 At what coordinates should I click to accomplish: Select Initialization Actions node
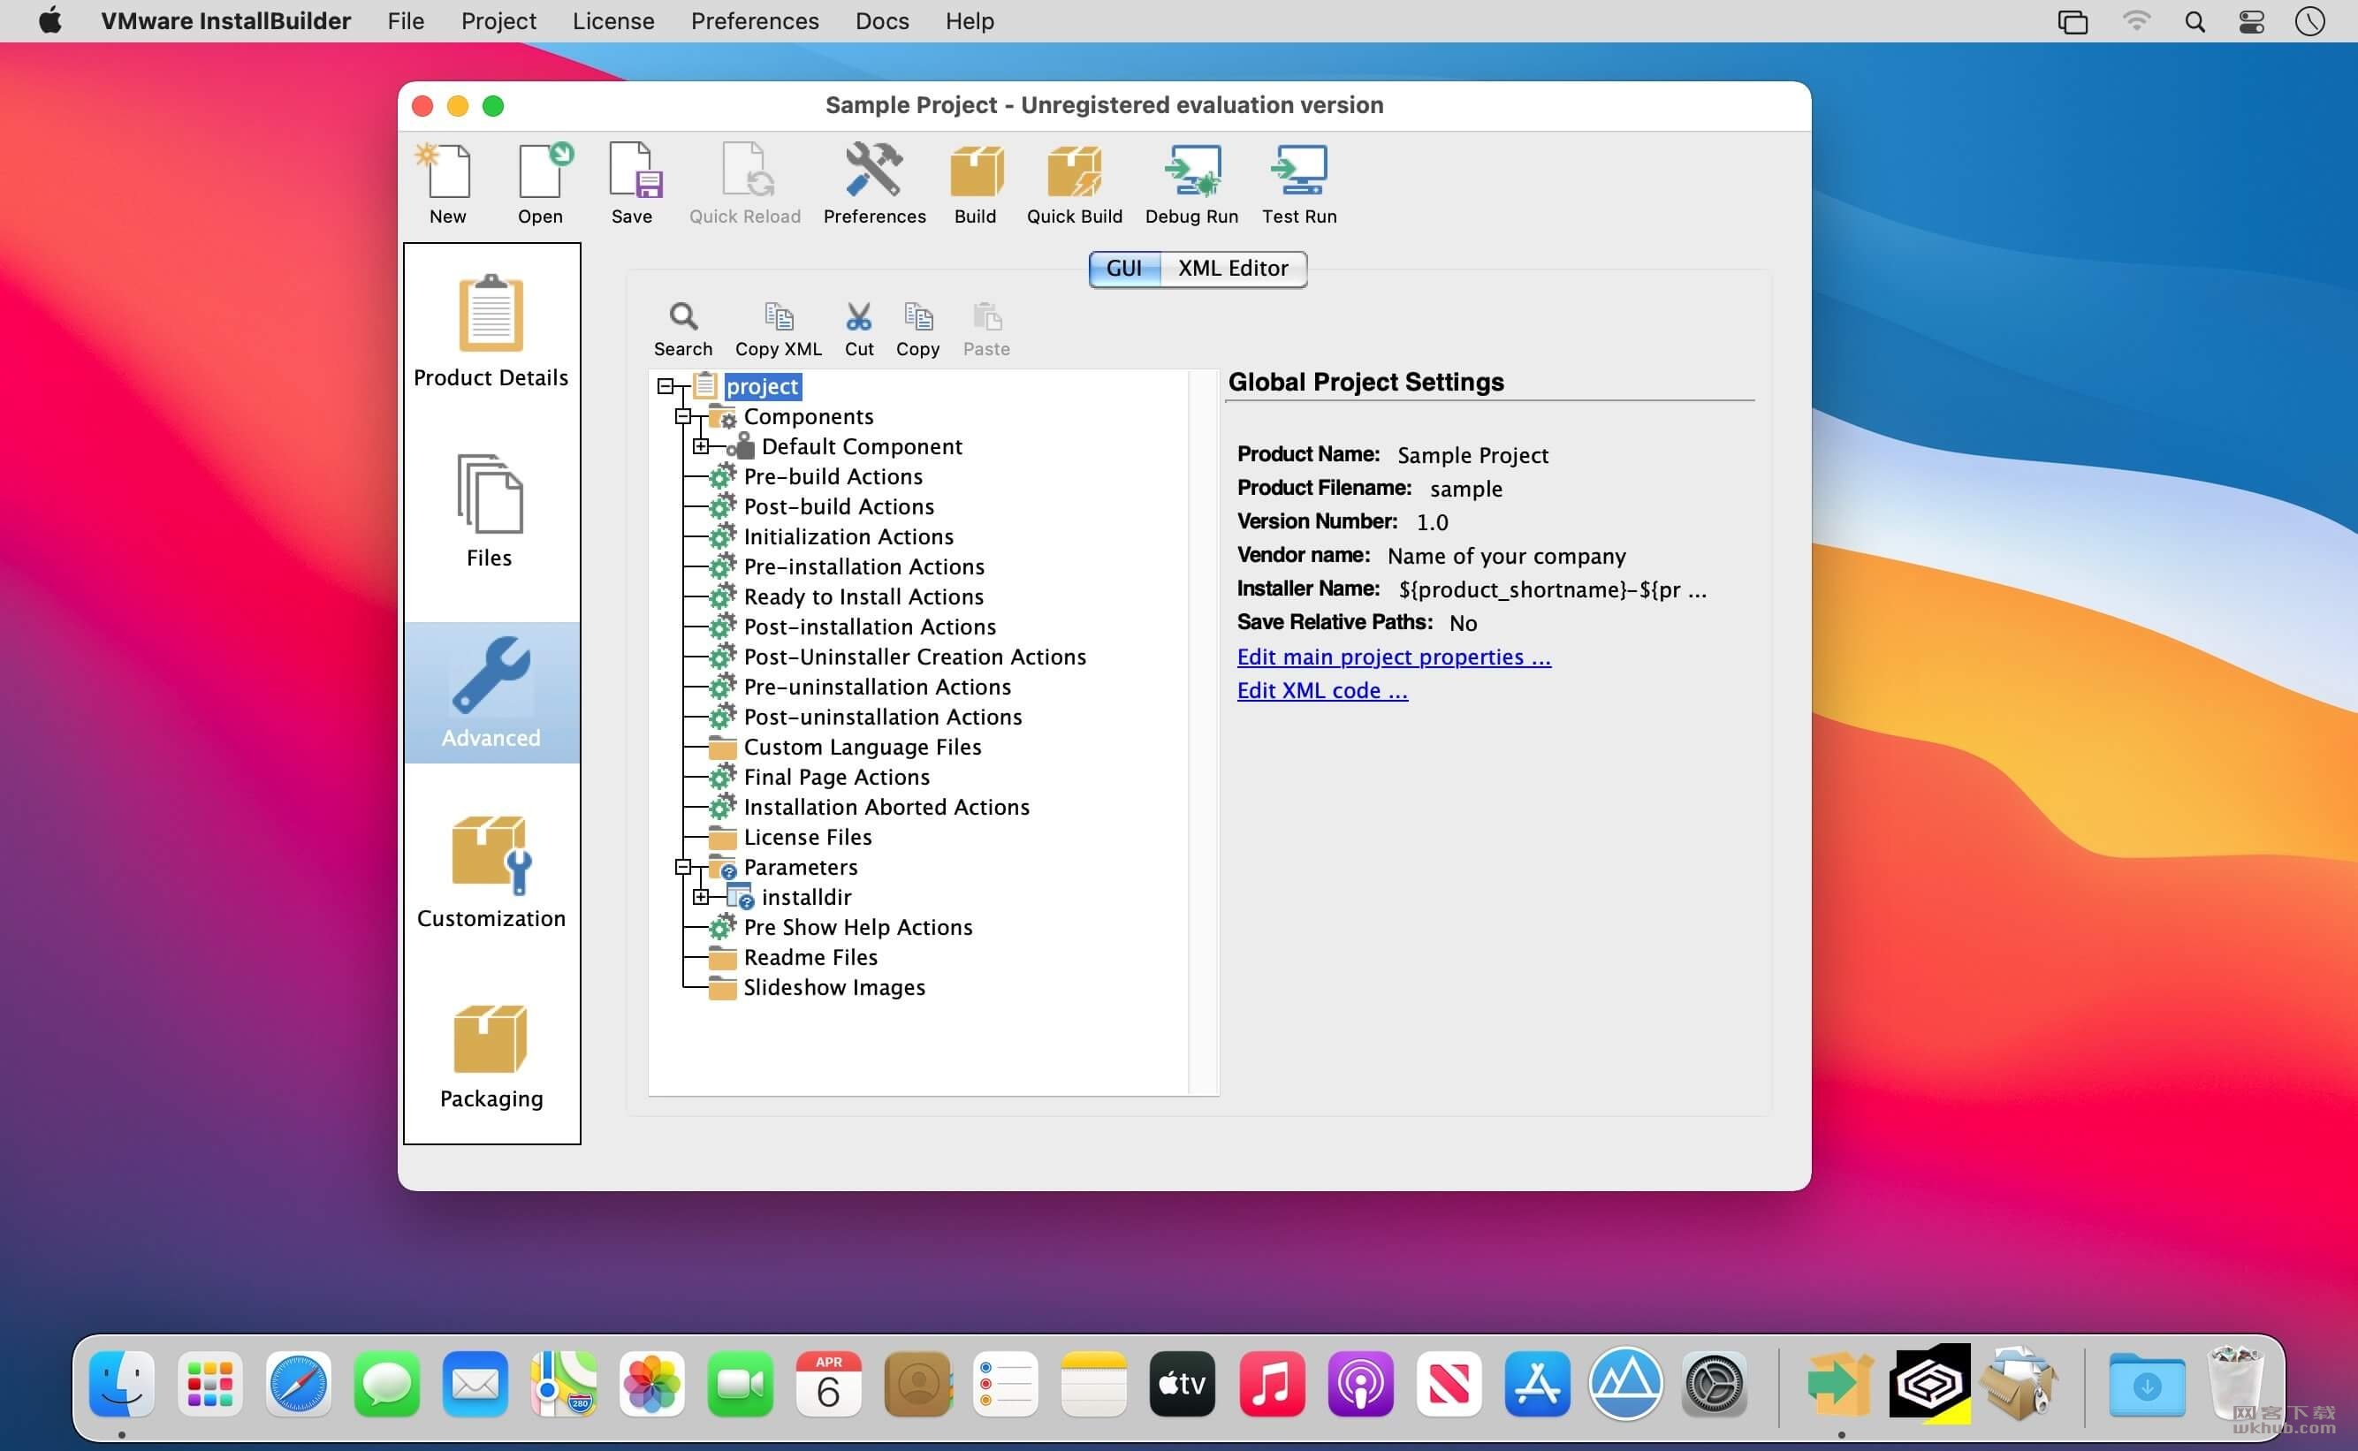[x=848, y=536]
